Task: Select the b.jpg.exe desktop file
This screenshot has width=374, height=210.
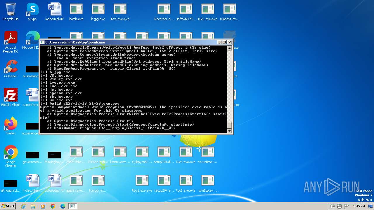Action: 98,12
